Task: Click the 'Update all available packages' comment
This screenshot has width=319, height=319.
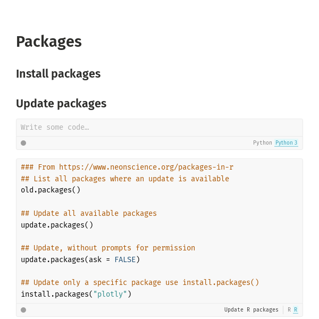Action: tap(89, 213)
